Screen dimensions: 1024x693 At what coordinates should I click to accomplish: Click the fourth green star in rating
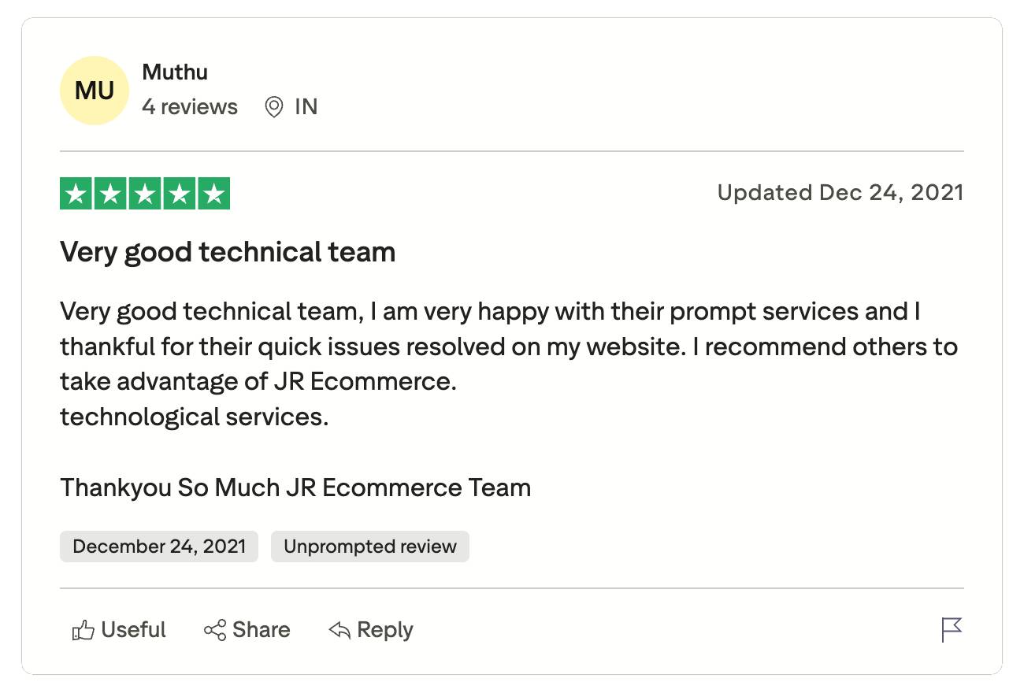[x=180, y=194]
